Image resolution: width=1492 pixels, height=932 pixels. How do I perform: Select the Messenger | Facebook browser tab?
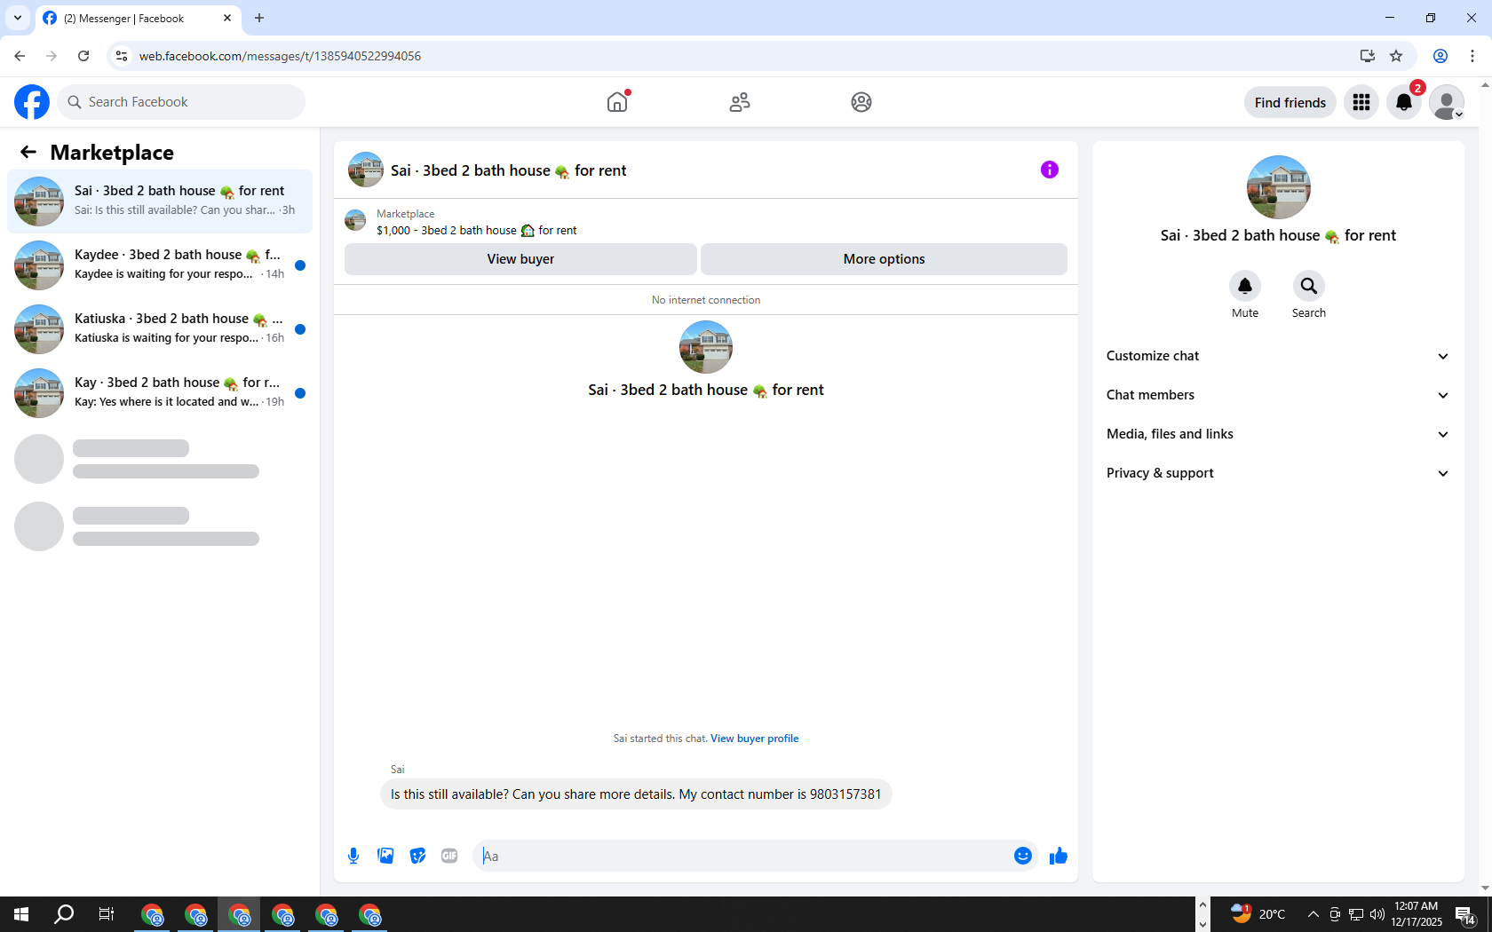coord(138,18)
